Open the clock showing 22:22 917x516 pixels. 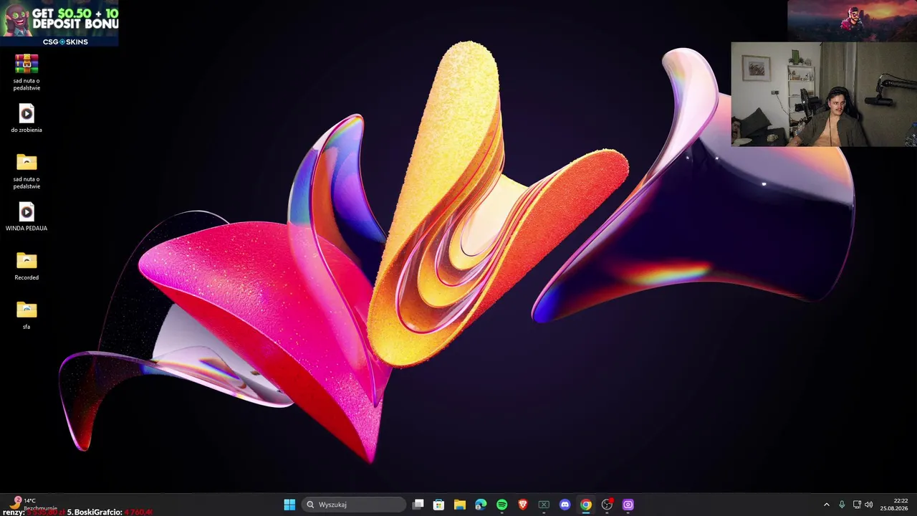(896, 505)
